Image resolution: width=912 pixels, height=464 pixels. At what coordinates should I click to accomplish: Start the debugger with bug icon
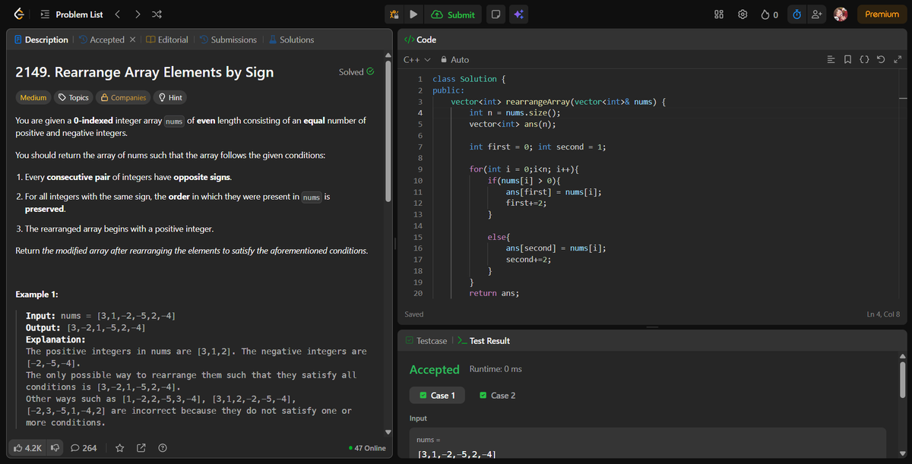(395, 14)
